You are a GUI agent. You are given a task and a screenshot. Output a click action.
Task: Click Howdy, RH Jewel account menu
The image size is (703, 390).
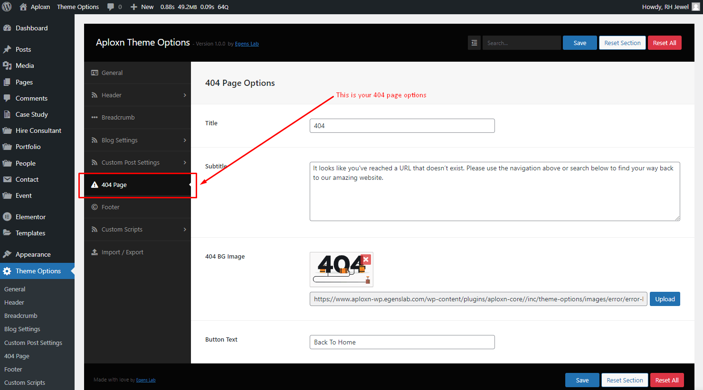tap(671, 7)
